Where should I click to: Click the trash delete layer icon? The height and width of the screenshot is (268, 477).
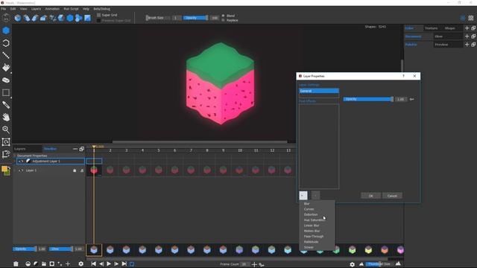16,264
